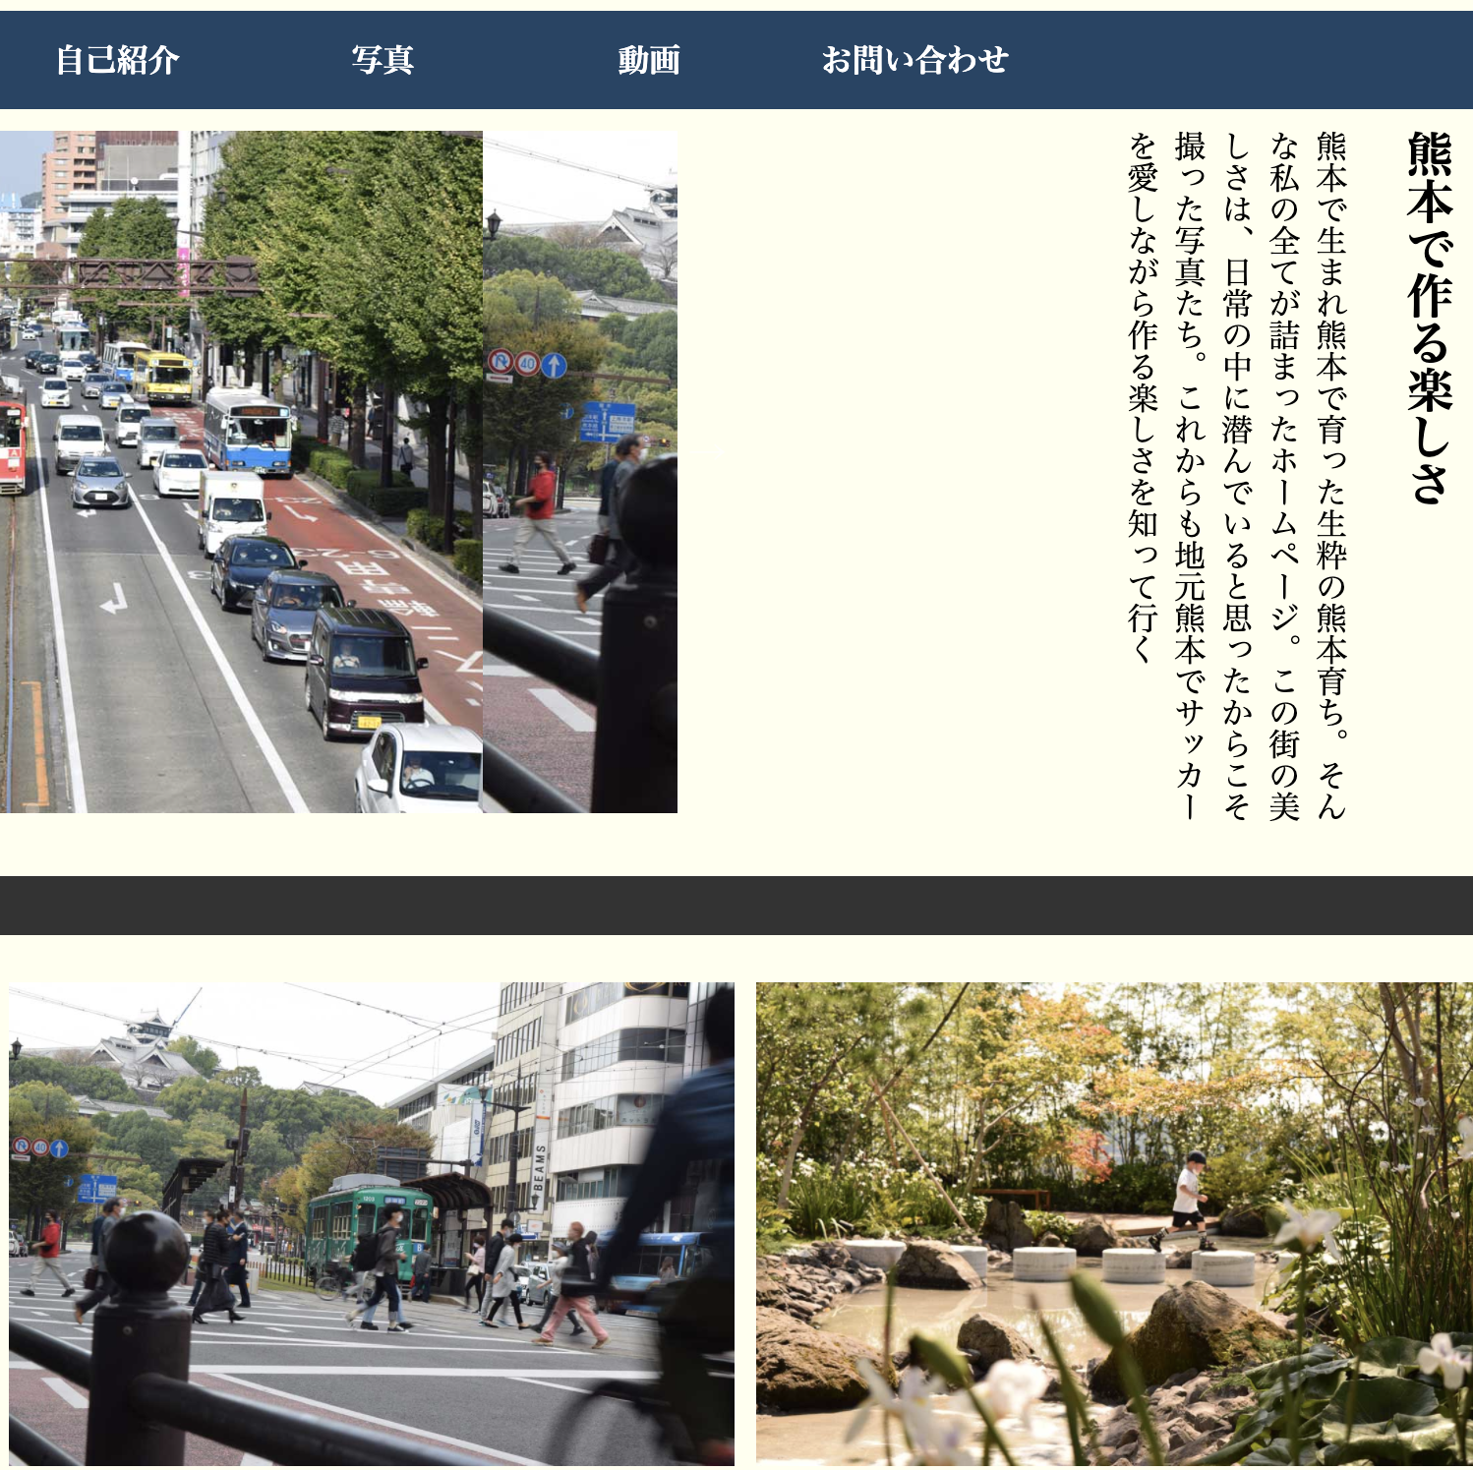Click the BEAMS sign on the building
The height and width of the screenshot is (1470, 1473).
[x=539, y=1175]
